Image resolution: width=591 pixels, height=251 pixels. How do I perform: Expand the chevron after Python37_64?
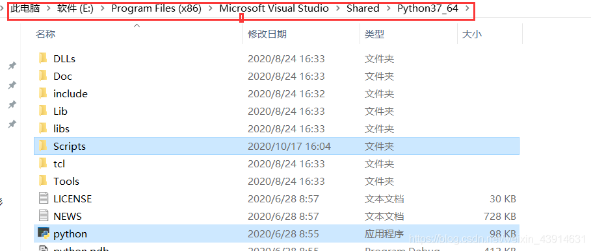coord(467,8)
